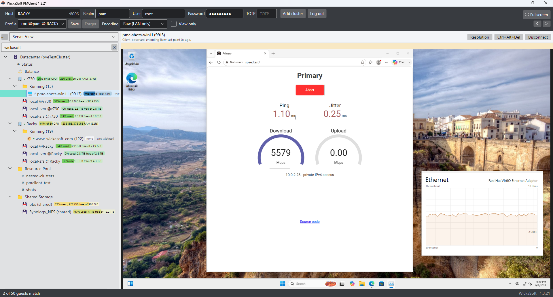Collapse the Datacenter tree node

[x=5, y=57]
